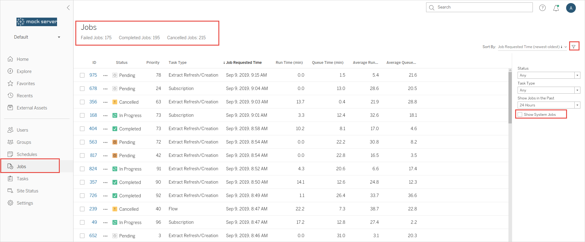Open the Sort By dropdown
This screenshot has height=242, width=585.
click(533, 47)
